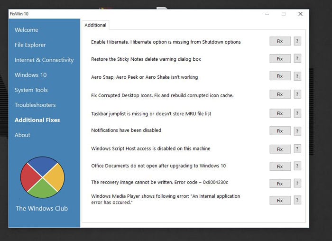View help for Notifications disabled fix
This screenshot has width=332, height=241.
pos(297,131)
